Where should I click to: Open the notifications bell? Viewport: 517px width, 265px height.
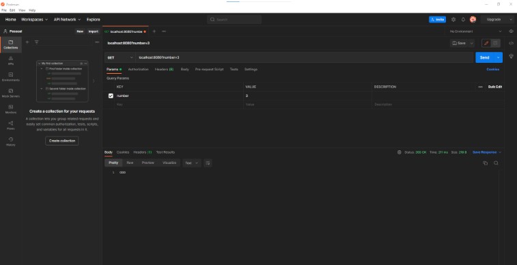point(463,19)
